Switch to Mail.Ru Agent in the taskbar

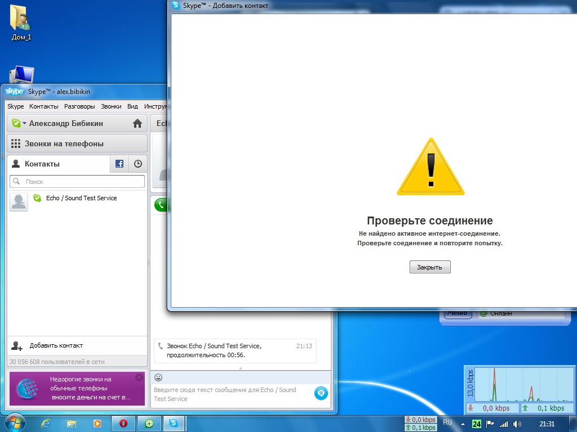tap(149, 424)
